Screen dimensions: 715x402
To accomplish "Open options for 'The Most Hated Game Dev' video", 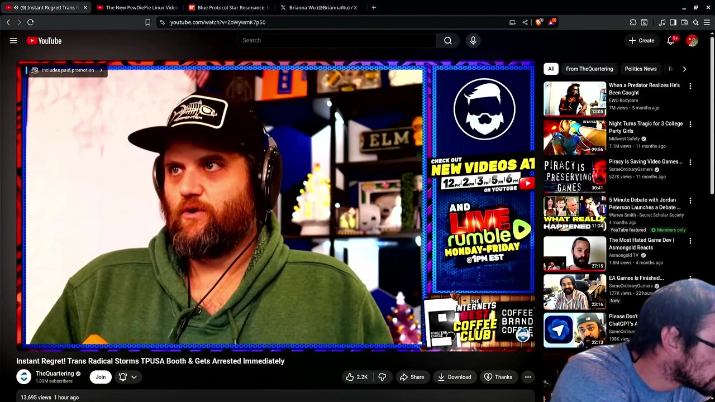I will pos(690,241).
